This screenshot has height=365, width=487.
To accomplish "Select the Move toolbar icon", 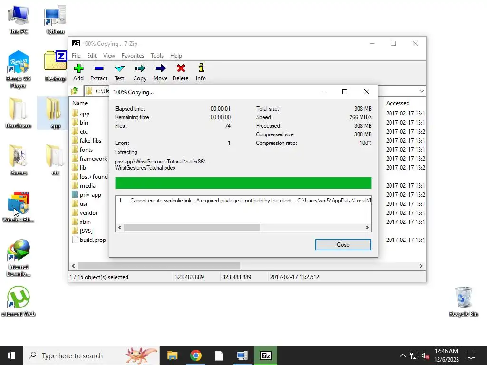I will 160,72.
